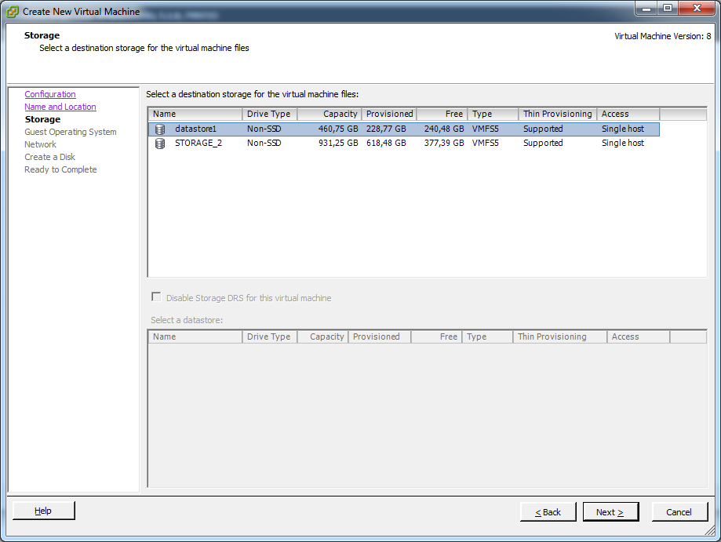
Task: Click the STORAGE_2 datastore icon
Action: (160, 144)
